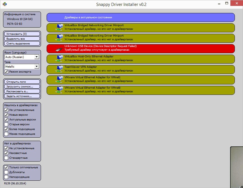
Task: Click the Установить (0) button
Action: (22, 34)
